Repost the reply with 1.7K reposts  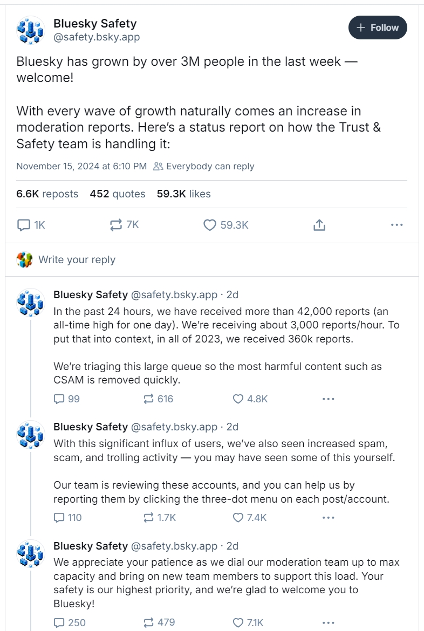(x=160, y=518)
